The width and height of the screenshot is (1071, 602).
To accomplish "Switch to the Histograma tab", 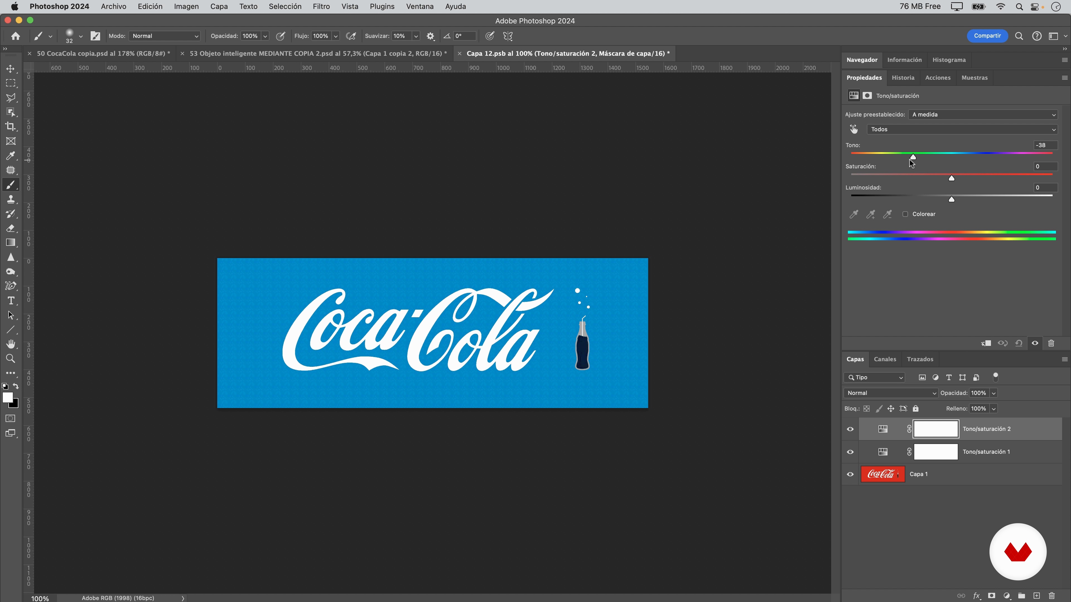I will 949,60.
